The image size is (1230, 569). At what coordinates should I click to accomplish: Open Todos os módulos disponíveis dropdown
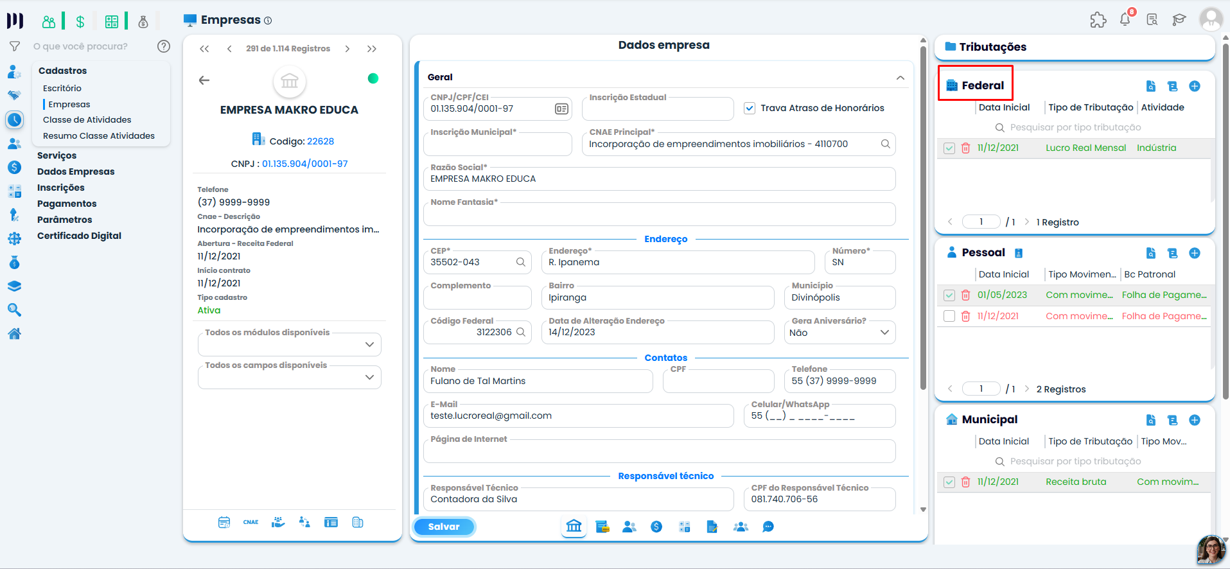click(x=290, y=344)
